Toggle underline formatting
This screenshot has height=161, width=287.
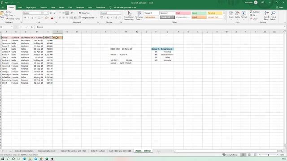32,18
